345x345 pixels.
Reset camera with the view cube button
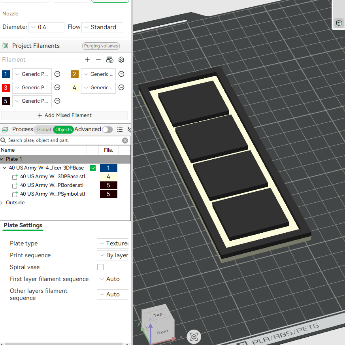[194, 336]
